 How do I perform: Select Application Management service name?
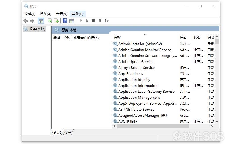(x=139, y=98)
